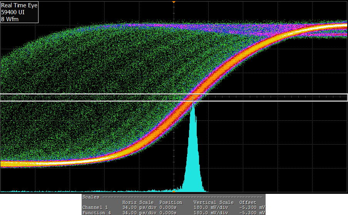The height and width of the screenshot is (215, 348).
Task: Select the Channel 1 row label
Action: point(95,208)
